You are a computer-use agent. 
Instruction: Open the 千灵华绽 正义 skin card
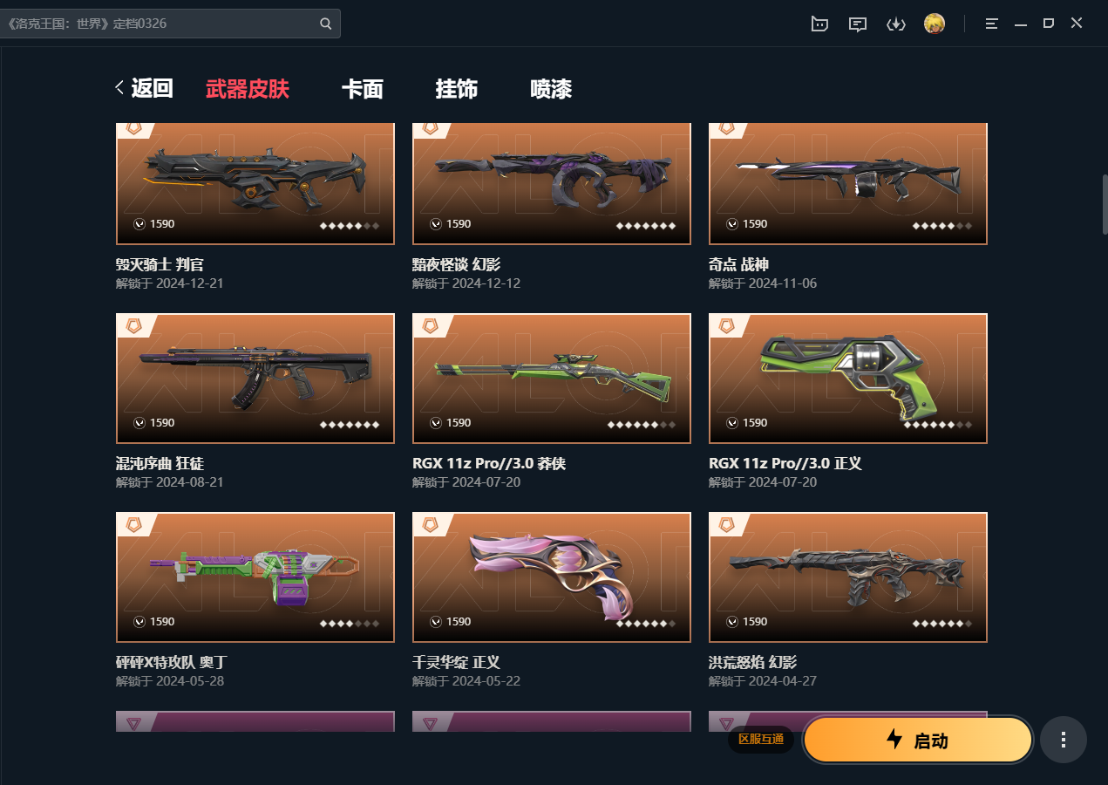click(552, 577)
